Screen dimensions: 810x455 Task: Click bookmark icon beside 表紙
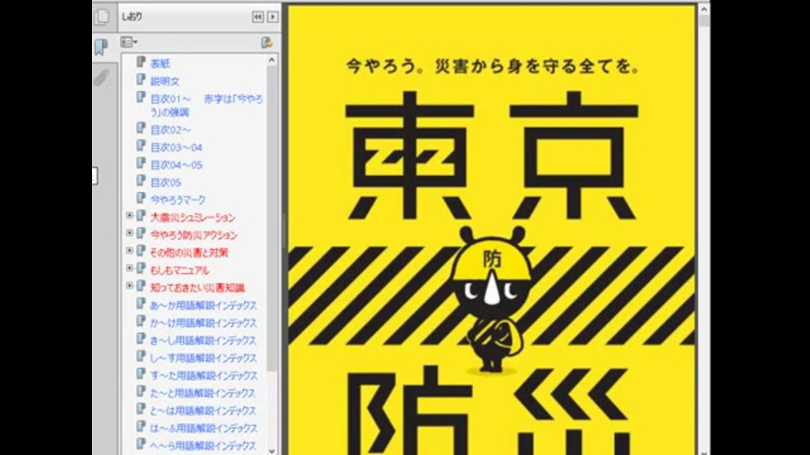point(141,62)
